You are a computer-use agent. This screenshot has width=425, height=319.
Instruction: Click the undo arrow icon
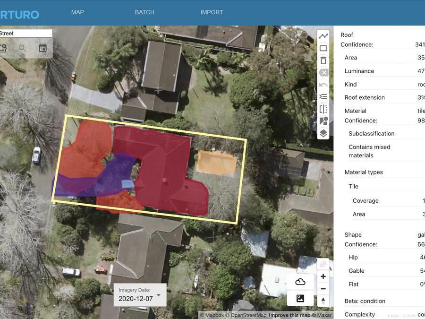click(x=323, y=85)
